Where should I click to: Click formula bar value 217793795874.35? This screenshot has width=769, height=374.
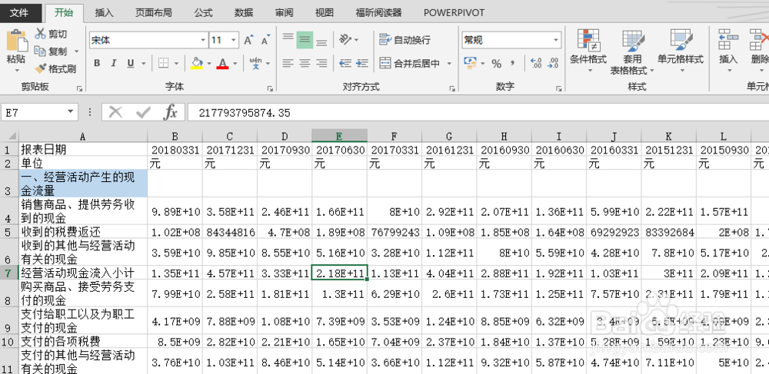245,113
